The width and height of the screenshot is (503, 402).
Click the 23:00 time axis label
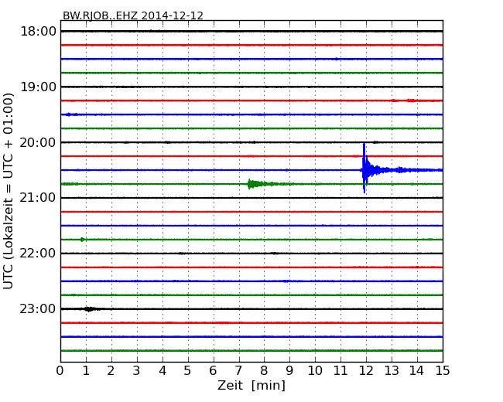[38, 308]
